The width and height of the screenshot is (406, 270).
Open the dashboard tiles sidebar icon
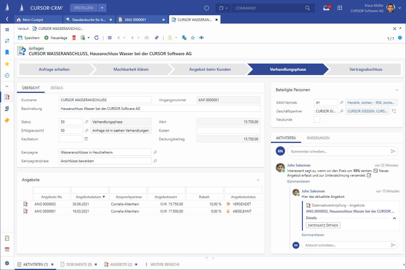[7, 41]
